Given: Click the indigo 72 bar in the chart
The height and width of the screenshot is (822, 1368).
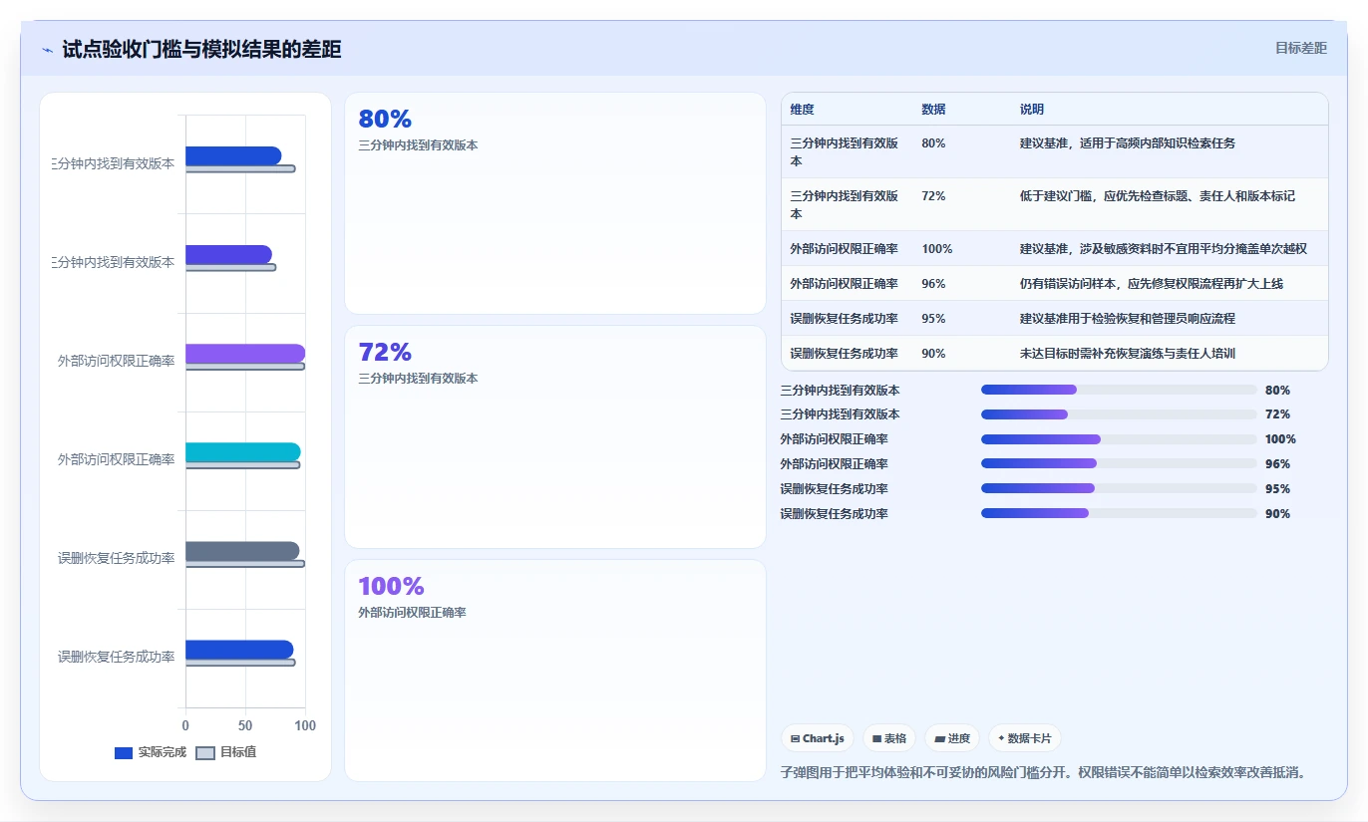Looking at the screenshot, I should (228, 254).
